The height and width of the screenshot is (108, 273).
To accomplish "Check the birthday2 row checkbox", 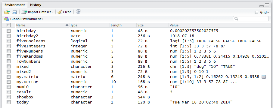I will [x=8, y=36].
